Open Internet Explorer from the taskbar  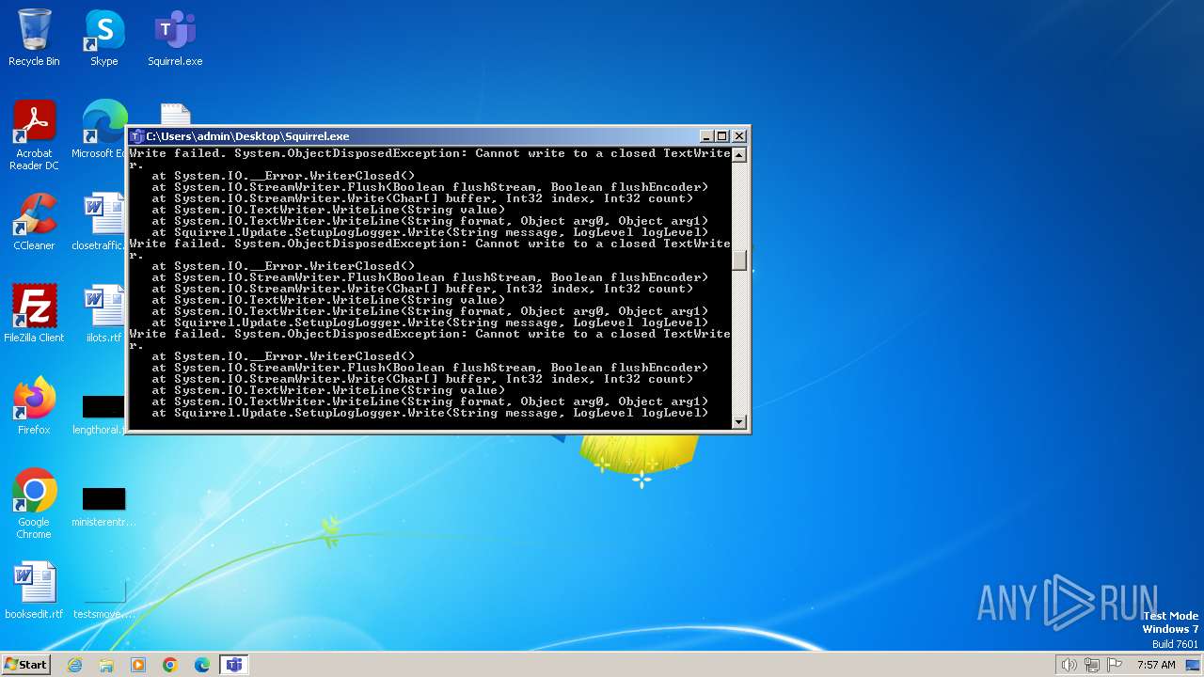click(x=74, y=665)
